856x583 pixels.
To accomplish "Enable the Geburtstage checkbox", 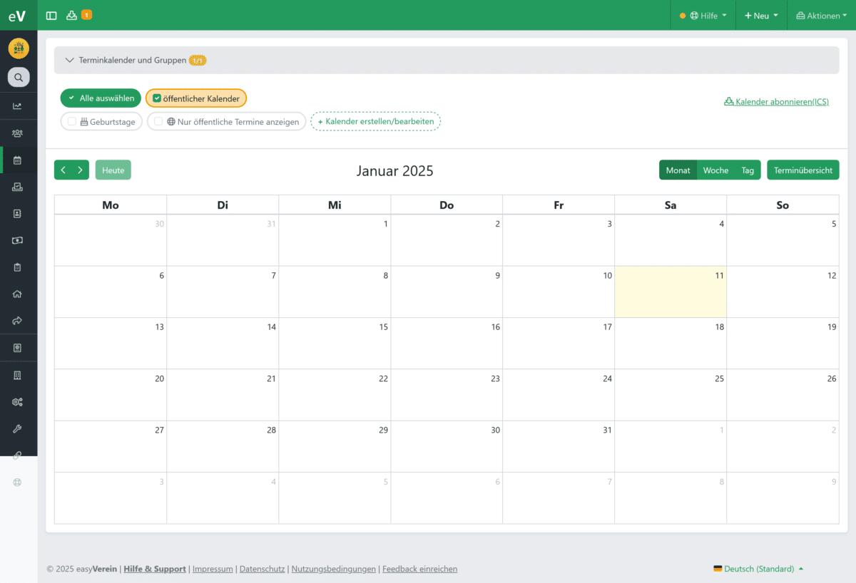I will (x=72, y=122).
